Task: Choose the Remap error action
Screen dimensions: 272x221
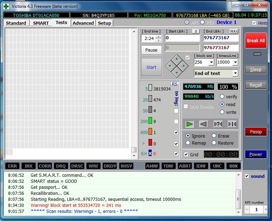Action: coord(188,143)
